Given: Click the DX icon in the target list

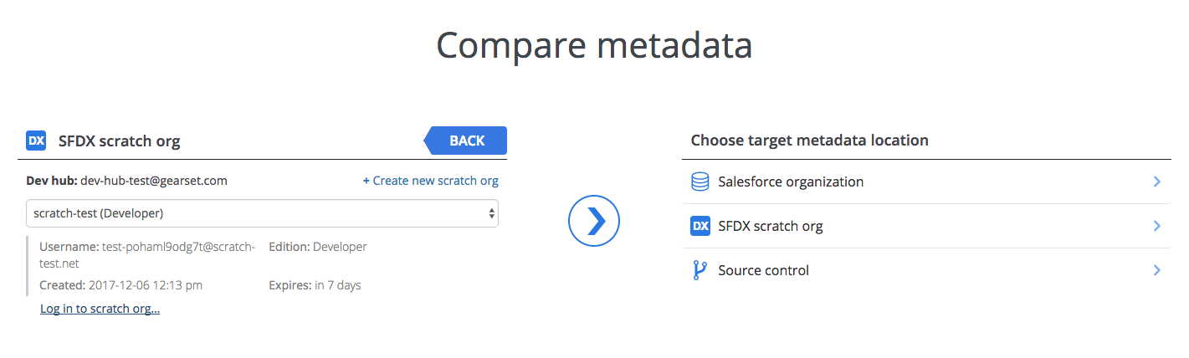Looking at the screenshot, I should click(700, 226).
